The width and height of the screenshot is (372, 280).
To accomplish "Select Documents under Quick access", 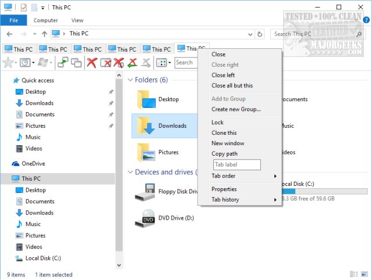I will (40, 114).
